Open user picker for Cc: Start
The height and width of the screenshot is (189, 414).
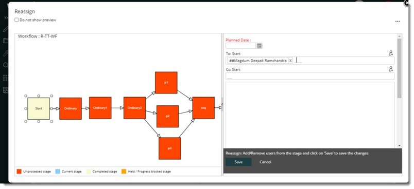pos(391,69)
